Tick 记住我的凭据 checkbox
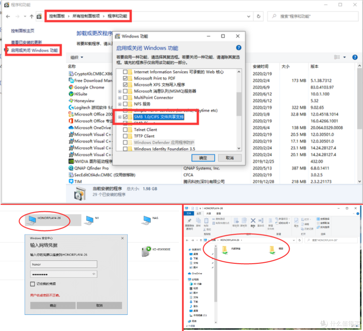The image size is (363, 331). (33, 284)
